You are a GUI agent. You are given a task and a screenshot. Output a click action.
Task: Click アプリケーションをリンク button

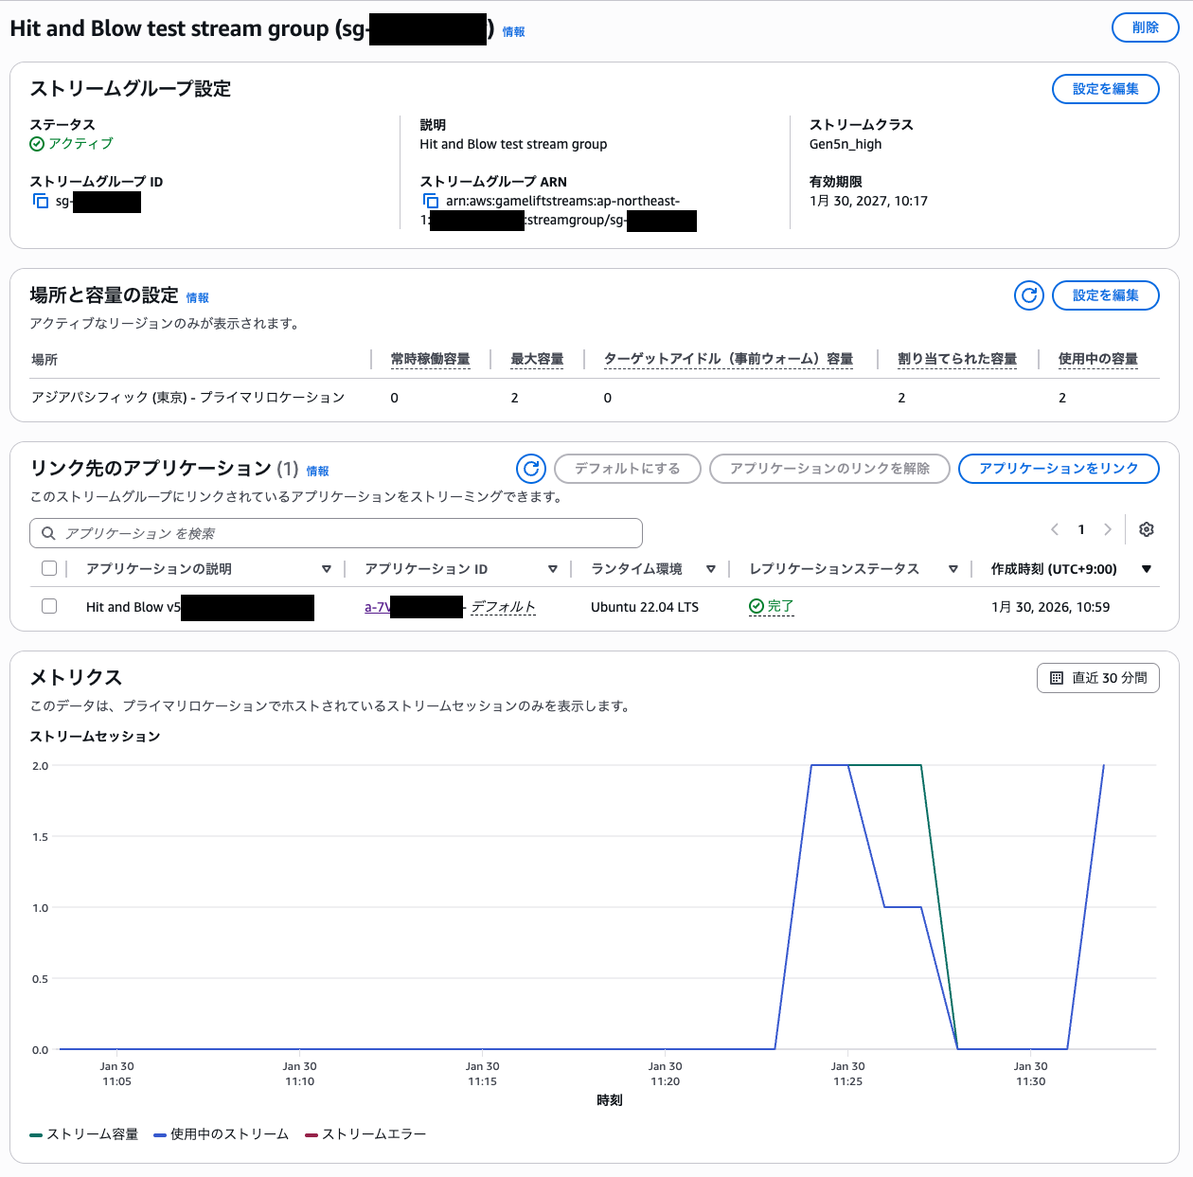[x=1059, y=468]
